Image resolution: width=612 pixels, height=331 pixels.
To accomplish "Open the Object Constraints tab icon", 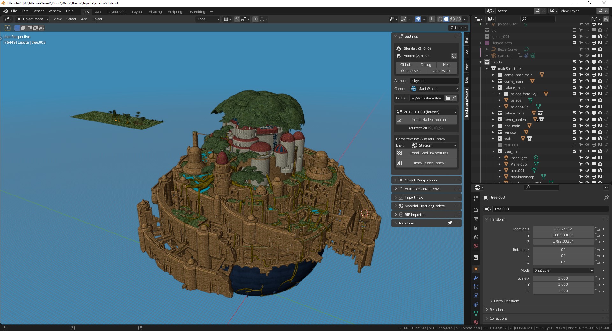I will (x=476, y=305).
